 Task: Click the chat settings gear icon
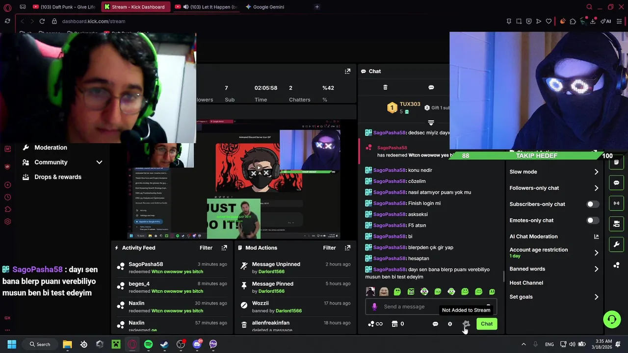[450, 324]
